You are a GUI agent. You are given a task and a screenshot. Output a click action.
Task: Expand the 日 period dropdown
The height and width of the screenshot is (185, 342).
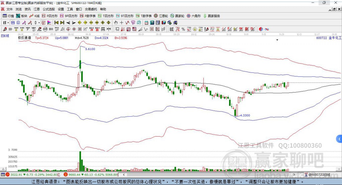[8, 23]
